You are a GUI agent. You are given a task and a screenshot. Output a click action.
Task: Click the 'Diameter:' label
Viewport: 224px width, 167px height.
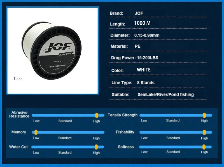[120, 35]
